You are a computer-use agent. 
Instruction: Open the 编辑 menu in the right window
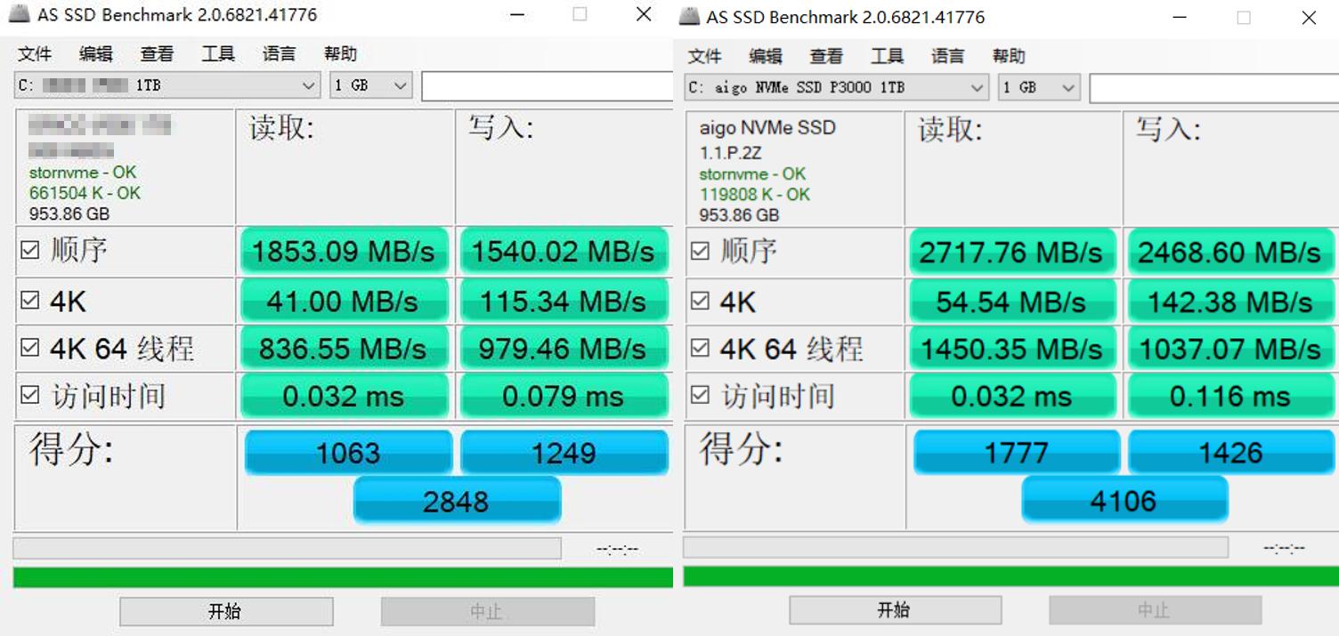[x=764, y=56]
